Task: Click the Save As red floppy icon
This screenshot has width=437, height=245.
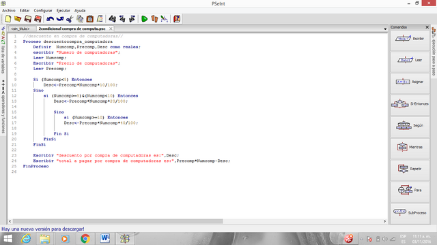Action: tap(38, 19)
